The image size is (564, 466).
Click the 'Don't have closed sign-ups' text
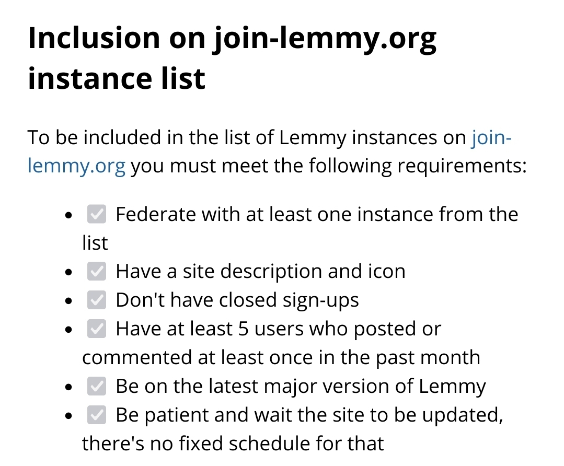pos(237,300)
